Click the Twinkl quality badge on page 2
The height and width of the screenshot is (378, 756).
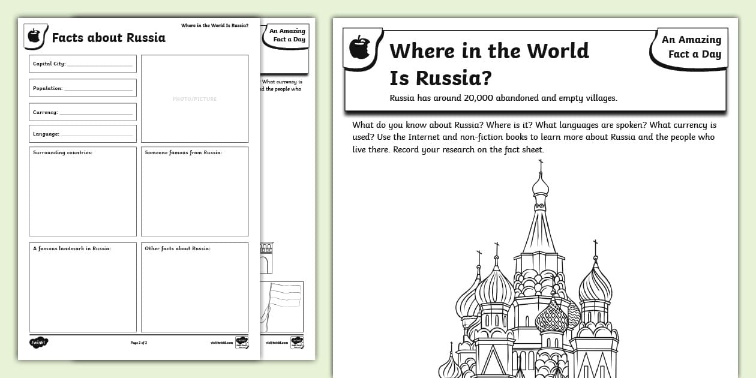242,341
